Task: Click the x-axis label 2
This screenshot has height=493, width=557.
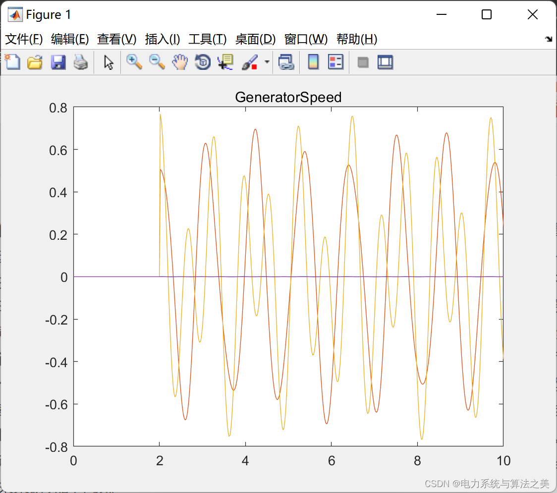Action: [x=160, y=461]
